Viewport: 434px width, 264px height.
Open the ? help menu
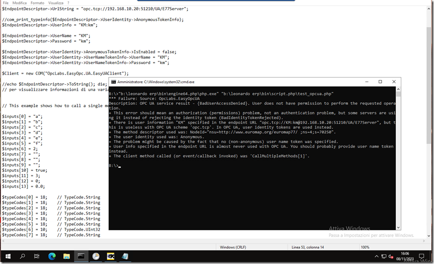(68, 3)
